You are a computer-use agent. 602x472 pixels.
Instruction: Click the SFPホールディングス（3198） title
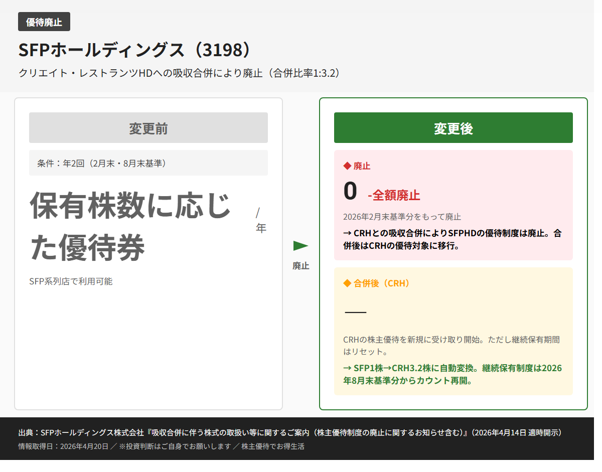(134, 50)
